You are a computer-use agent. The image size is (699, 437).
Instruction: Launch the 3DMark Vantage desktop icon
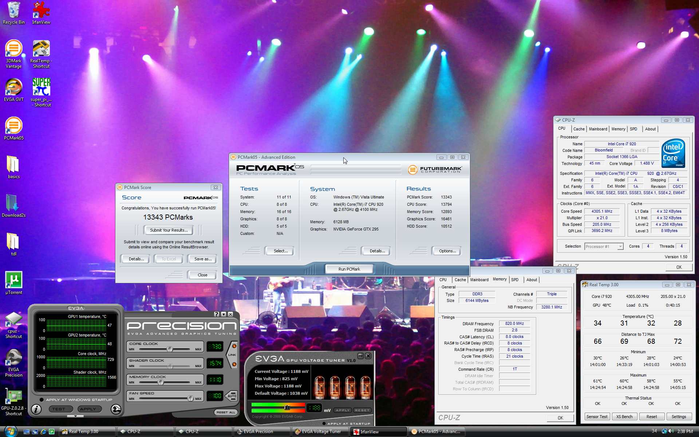tap(13, 54)
